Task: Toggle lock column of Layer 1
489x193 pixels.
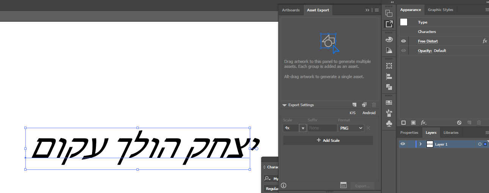Action: [x=411, y=144]
